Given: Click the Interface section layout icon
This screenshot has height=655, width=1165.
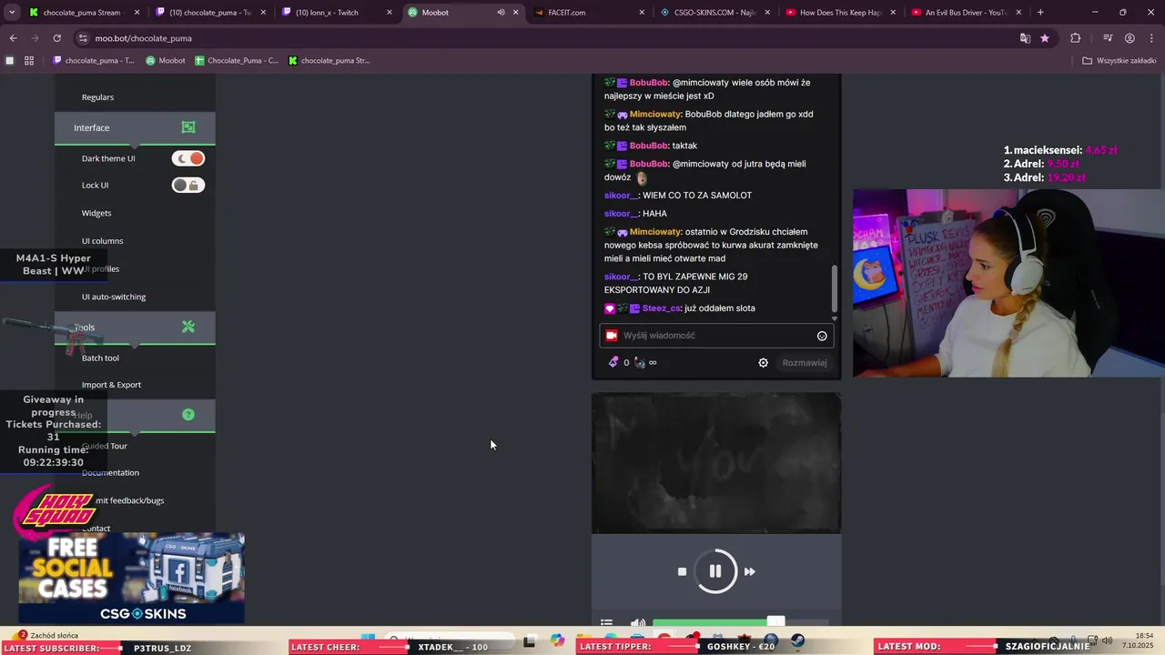Looking at the screenshot, I should (188, 127).
